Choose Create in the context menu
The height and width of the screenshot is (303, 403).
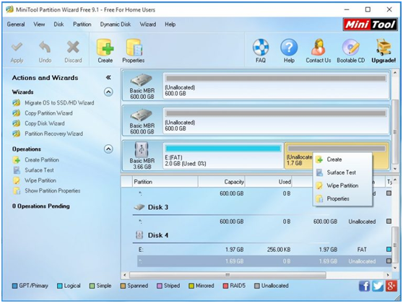(342, 159)
